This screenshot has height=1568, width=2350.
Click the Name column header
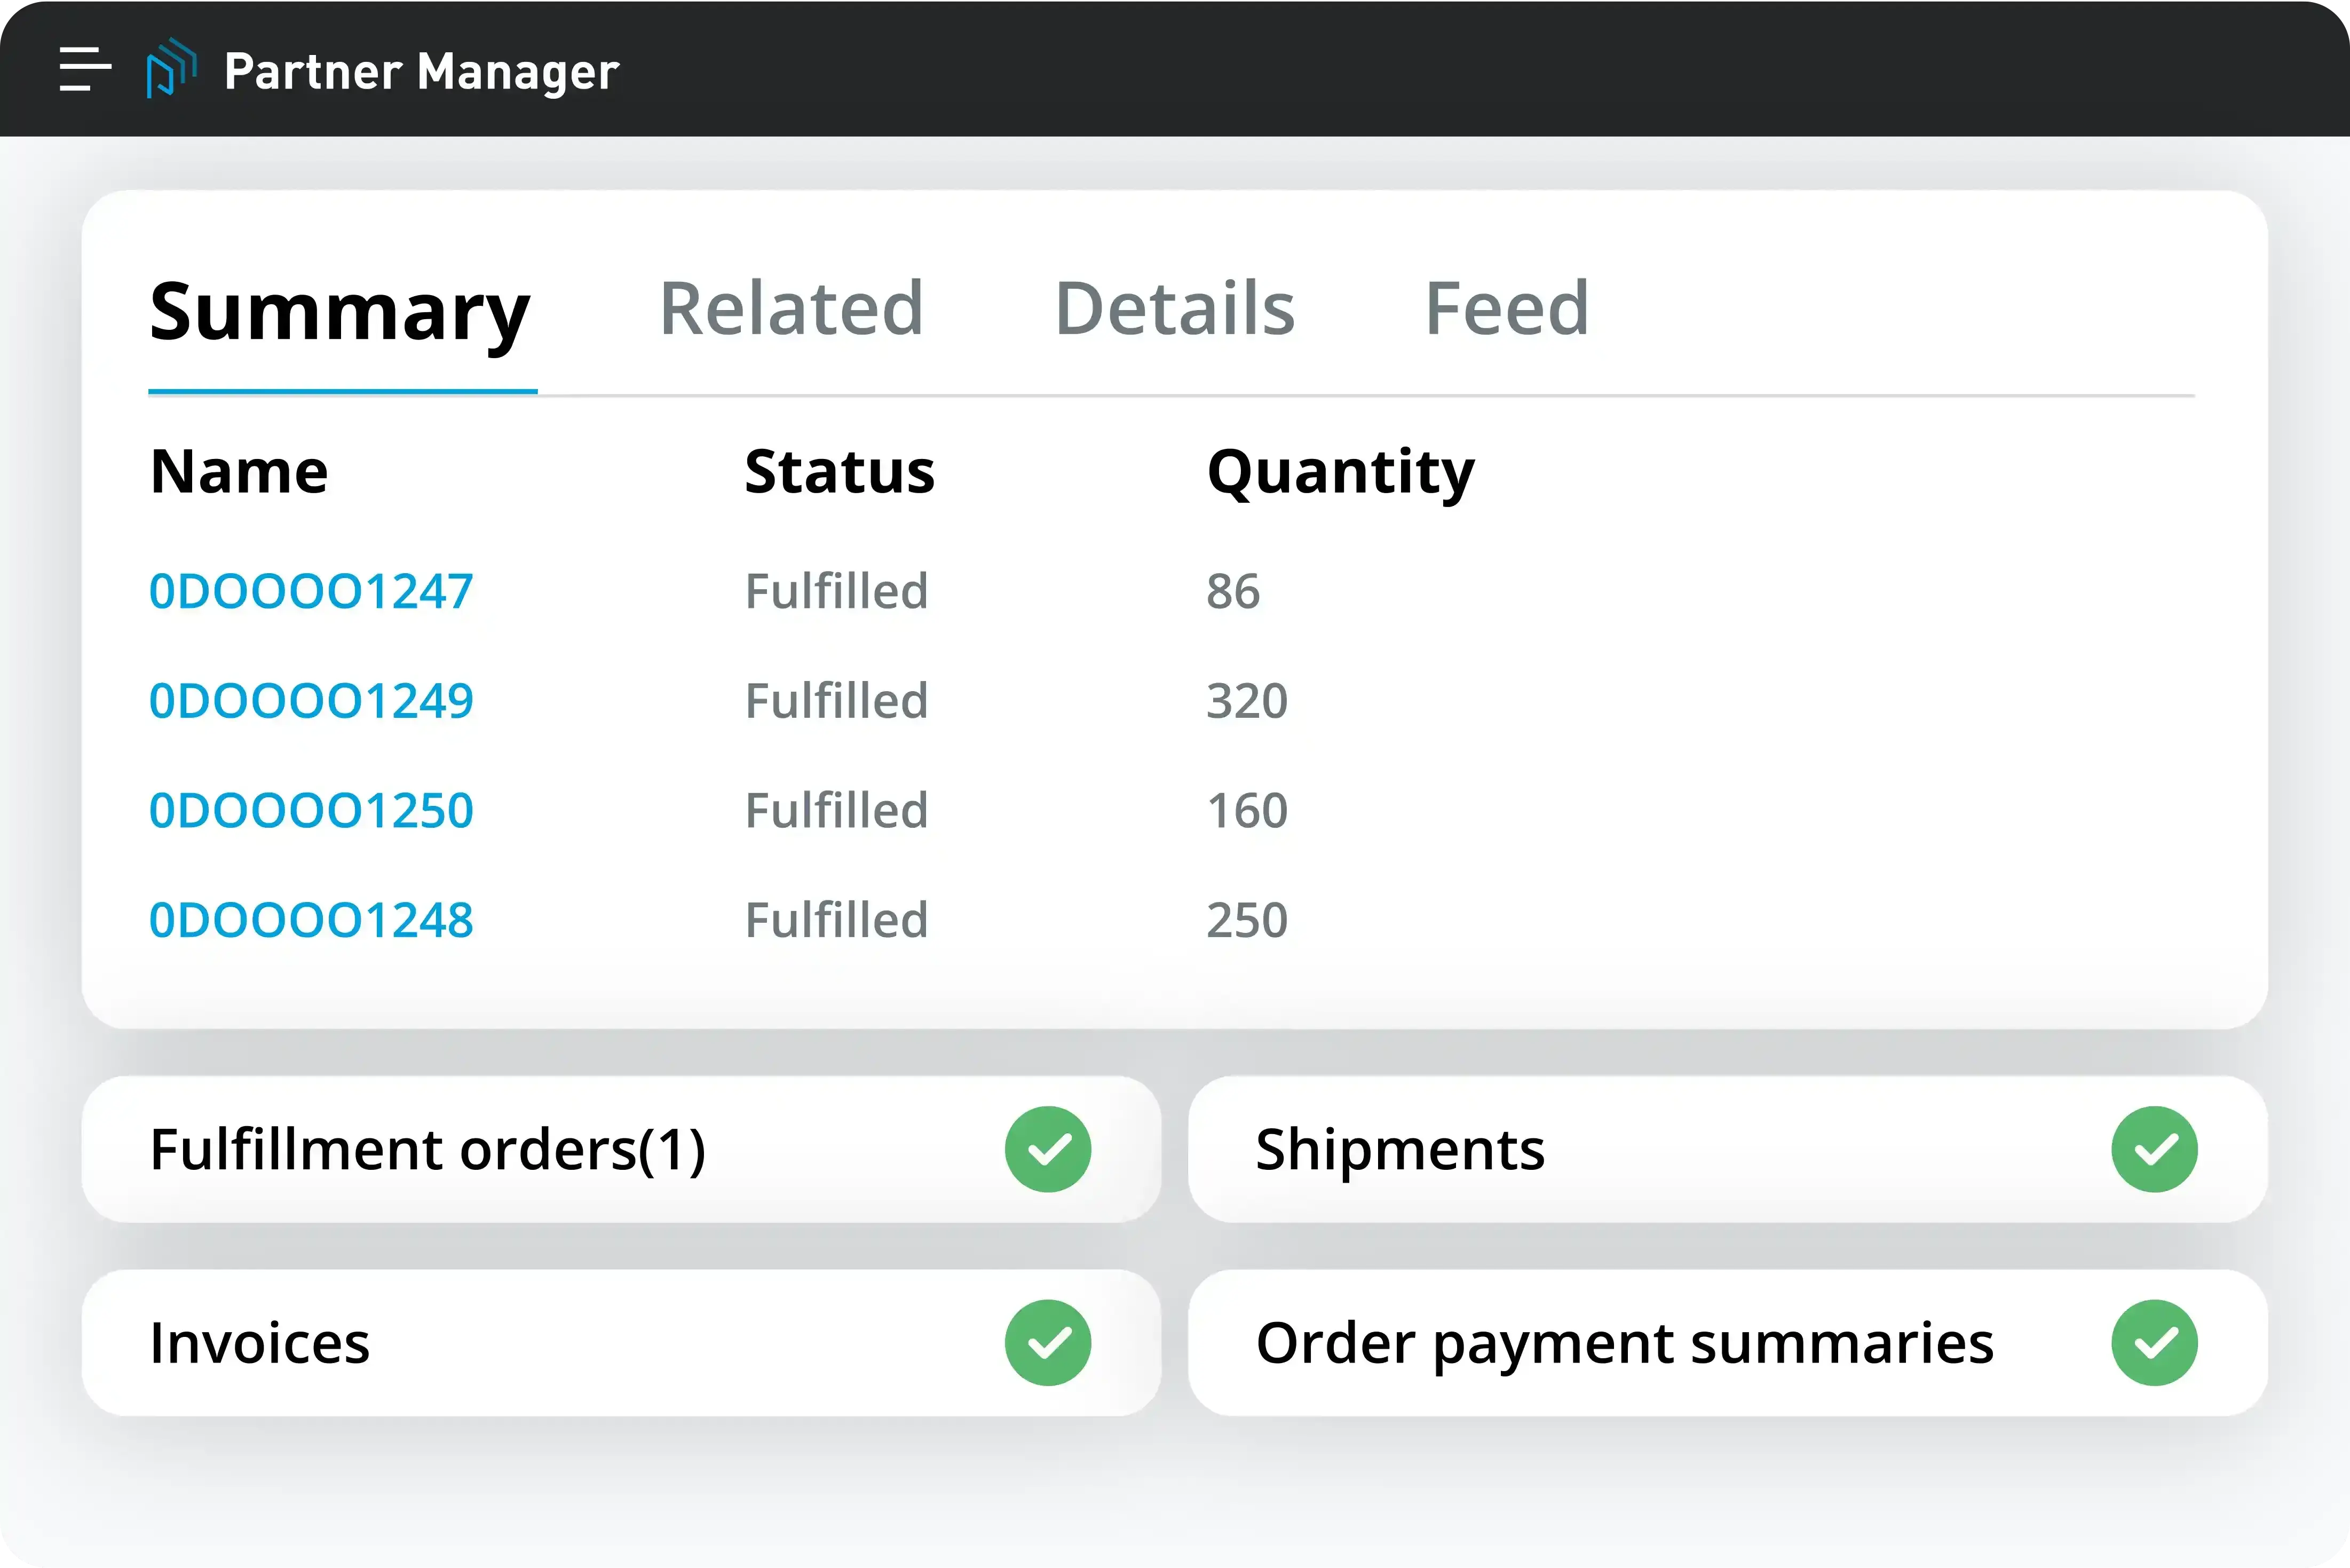pyautogui.click(x=239, y=470)
